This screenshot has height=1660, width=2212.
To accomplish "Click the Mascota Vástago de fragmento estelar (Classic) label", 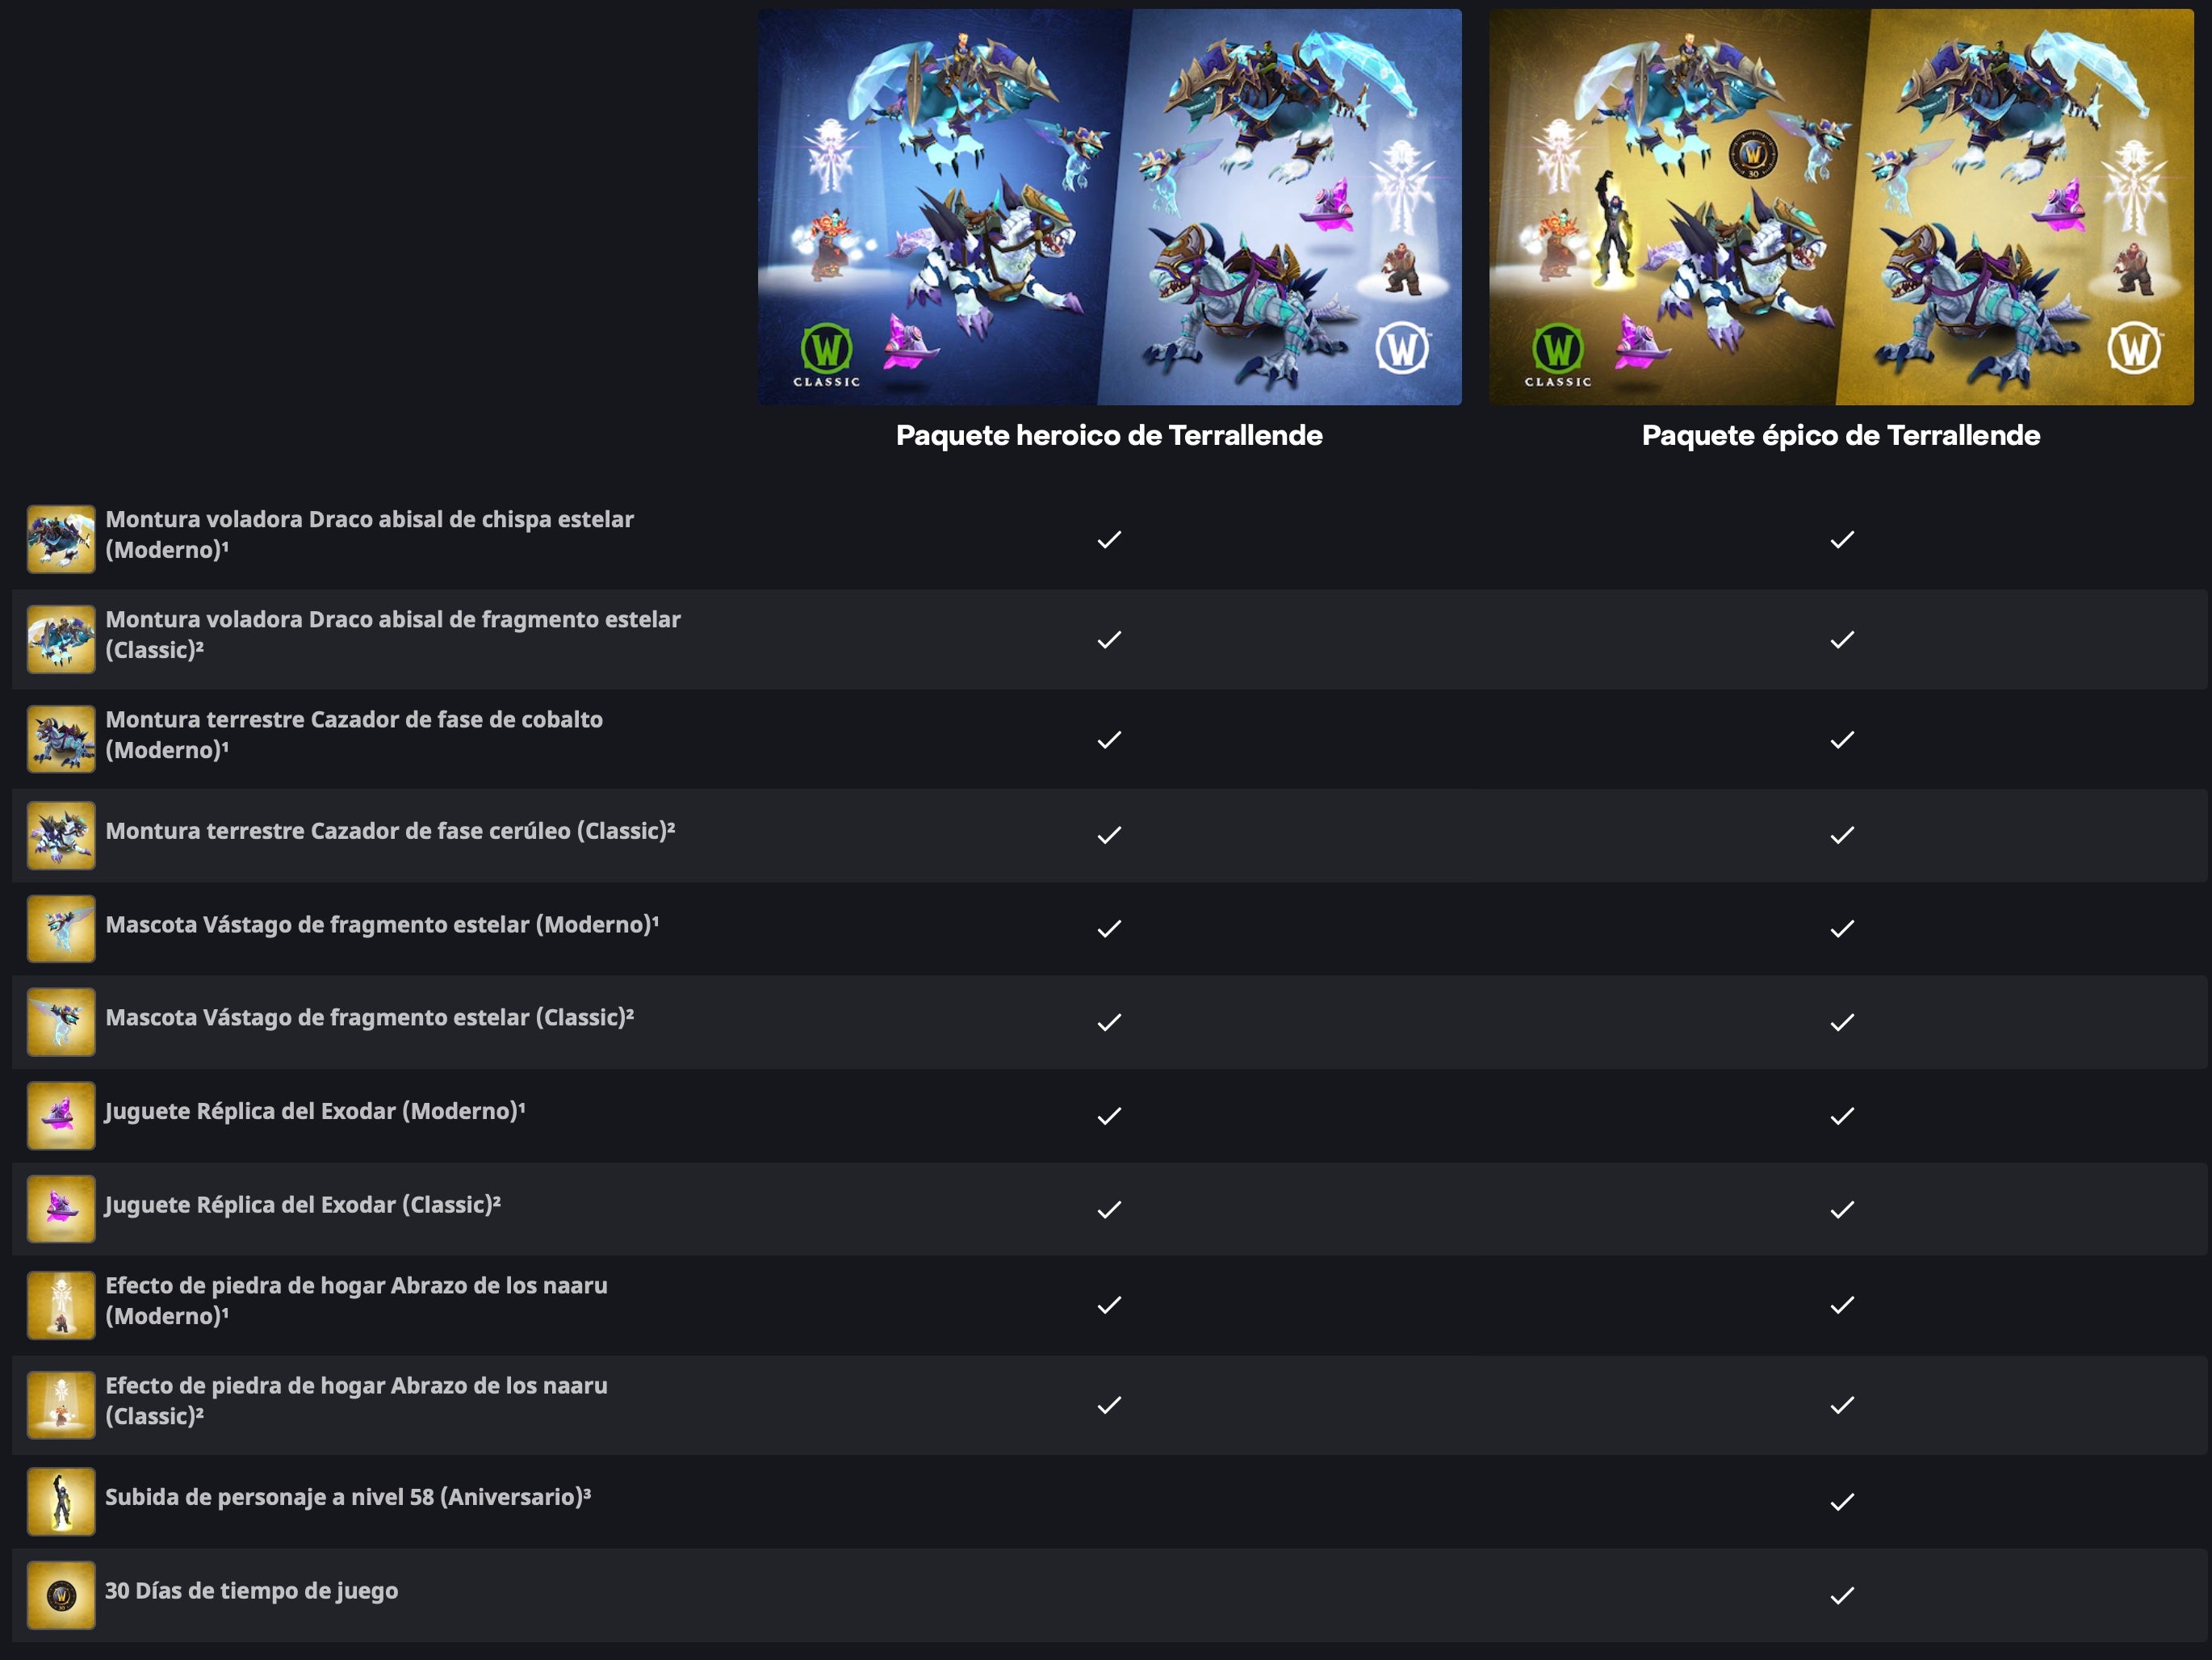I will [x=369, y=1017].
